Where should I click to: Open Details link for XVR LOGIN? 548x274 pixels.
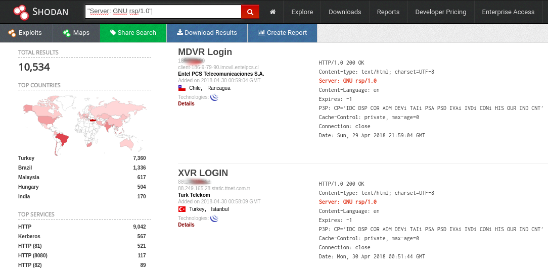(x=186, y=225)
